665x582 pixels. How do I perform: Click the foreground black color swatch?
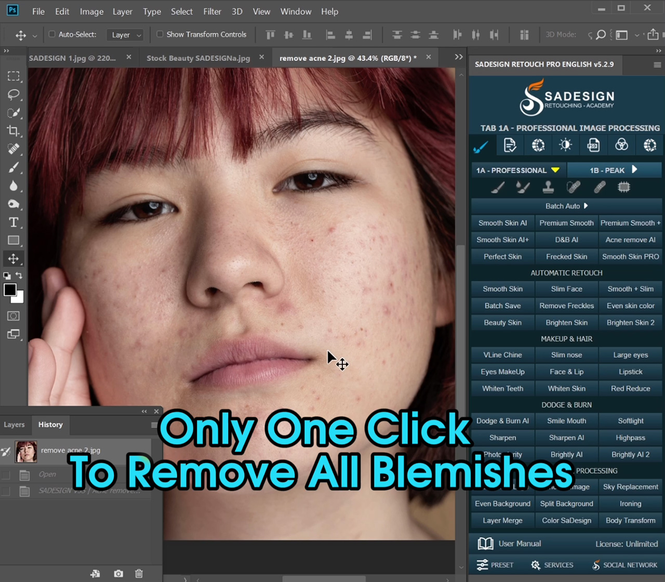tap(10, 290)
